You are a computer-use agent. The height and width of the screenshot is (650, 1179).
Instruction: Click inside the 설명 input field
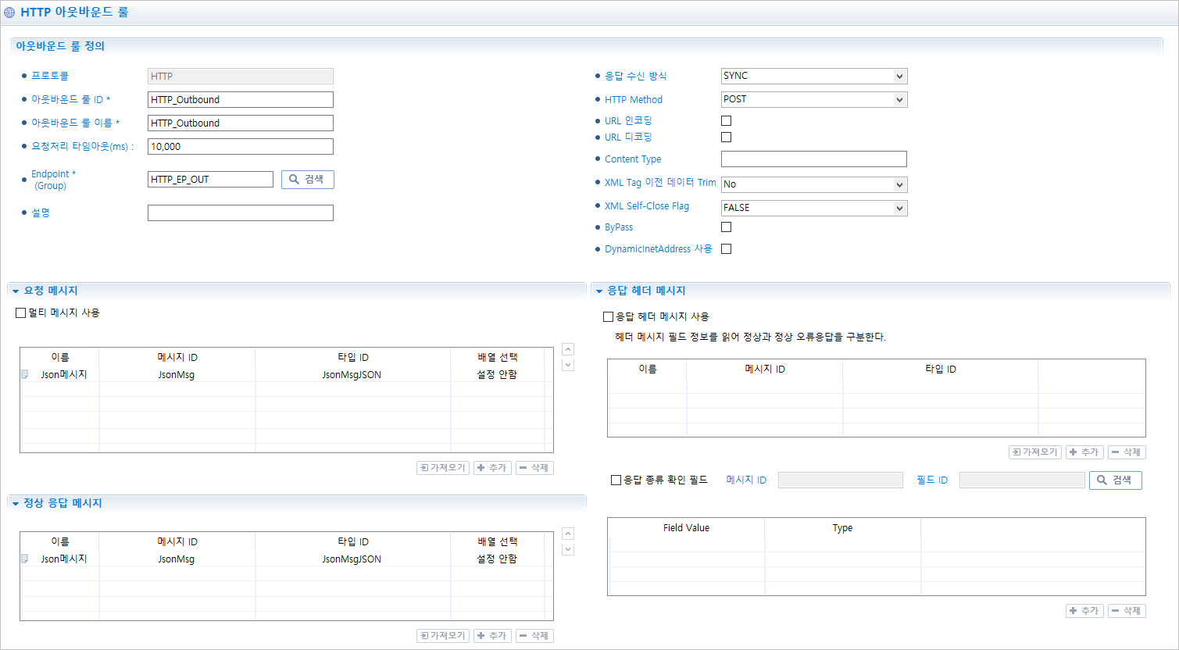pyautogui.click(x=240, y=212)
